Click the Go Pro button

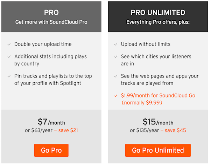(51, 150)
